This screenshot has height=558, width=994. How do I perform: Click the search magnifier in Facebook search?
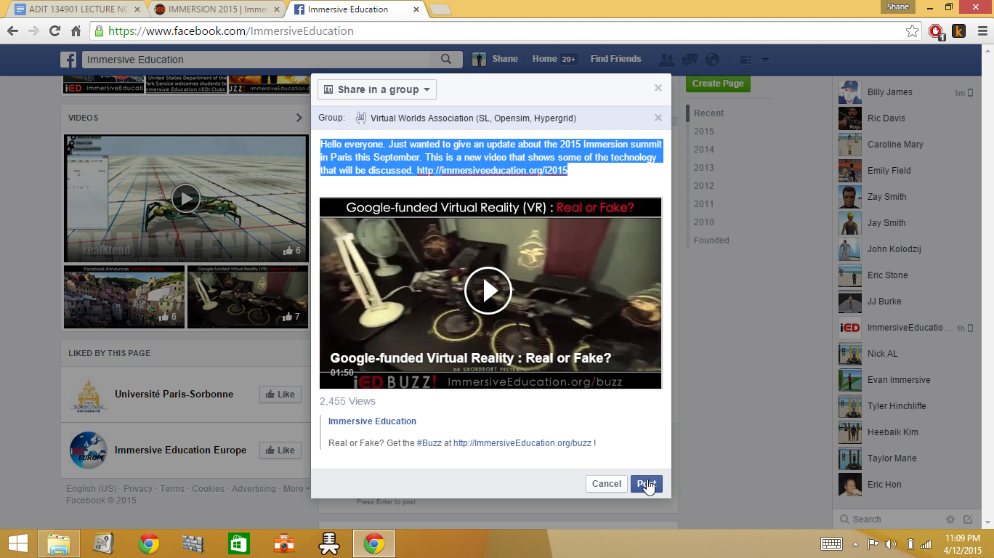point(446,60)
